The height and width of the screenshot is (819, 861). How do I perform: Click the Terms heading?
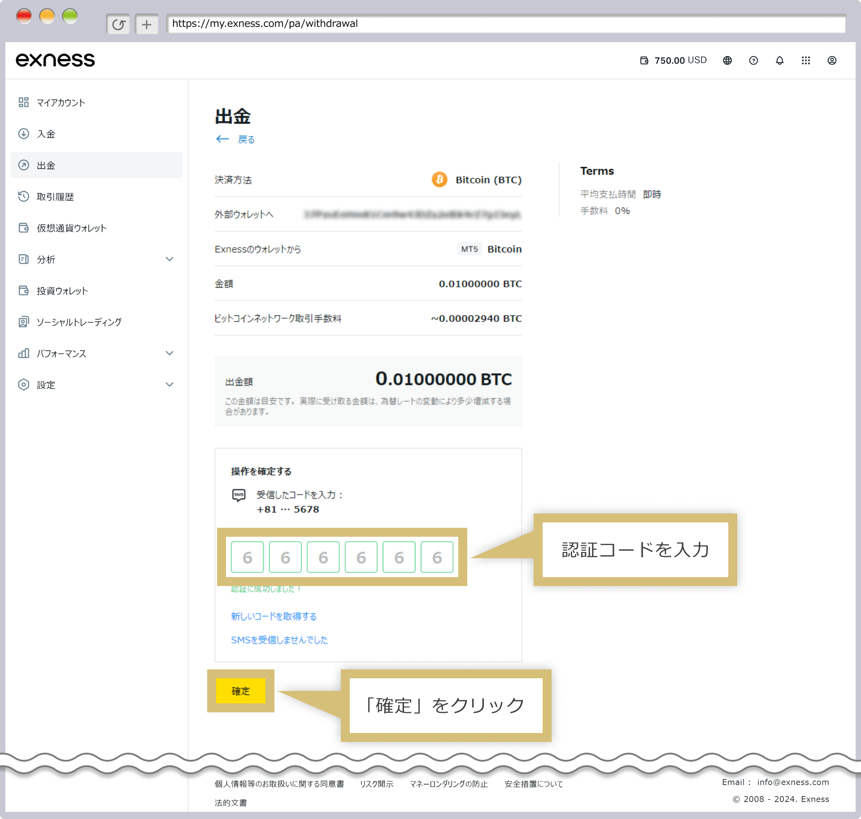(x=597, y=171)
